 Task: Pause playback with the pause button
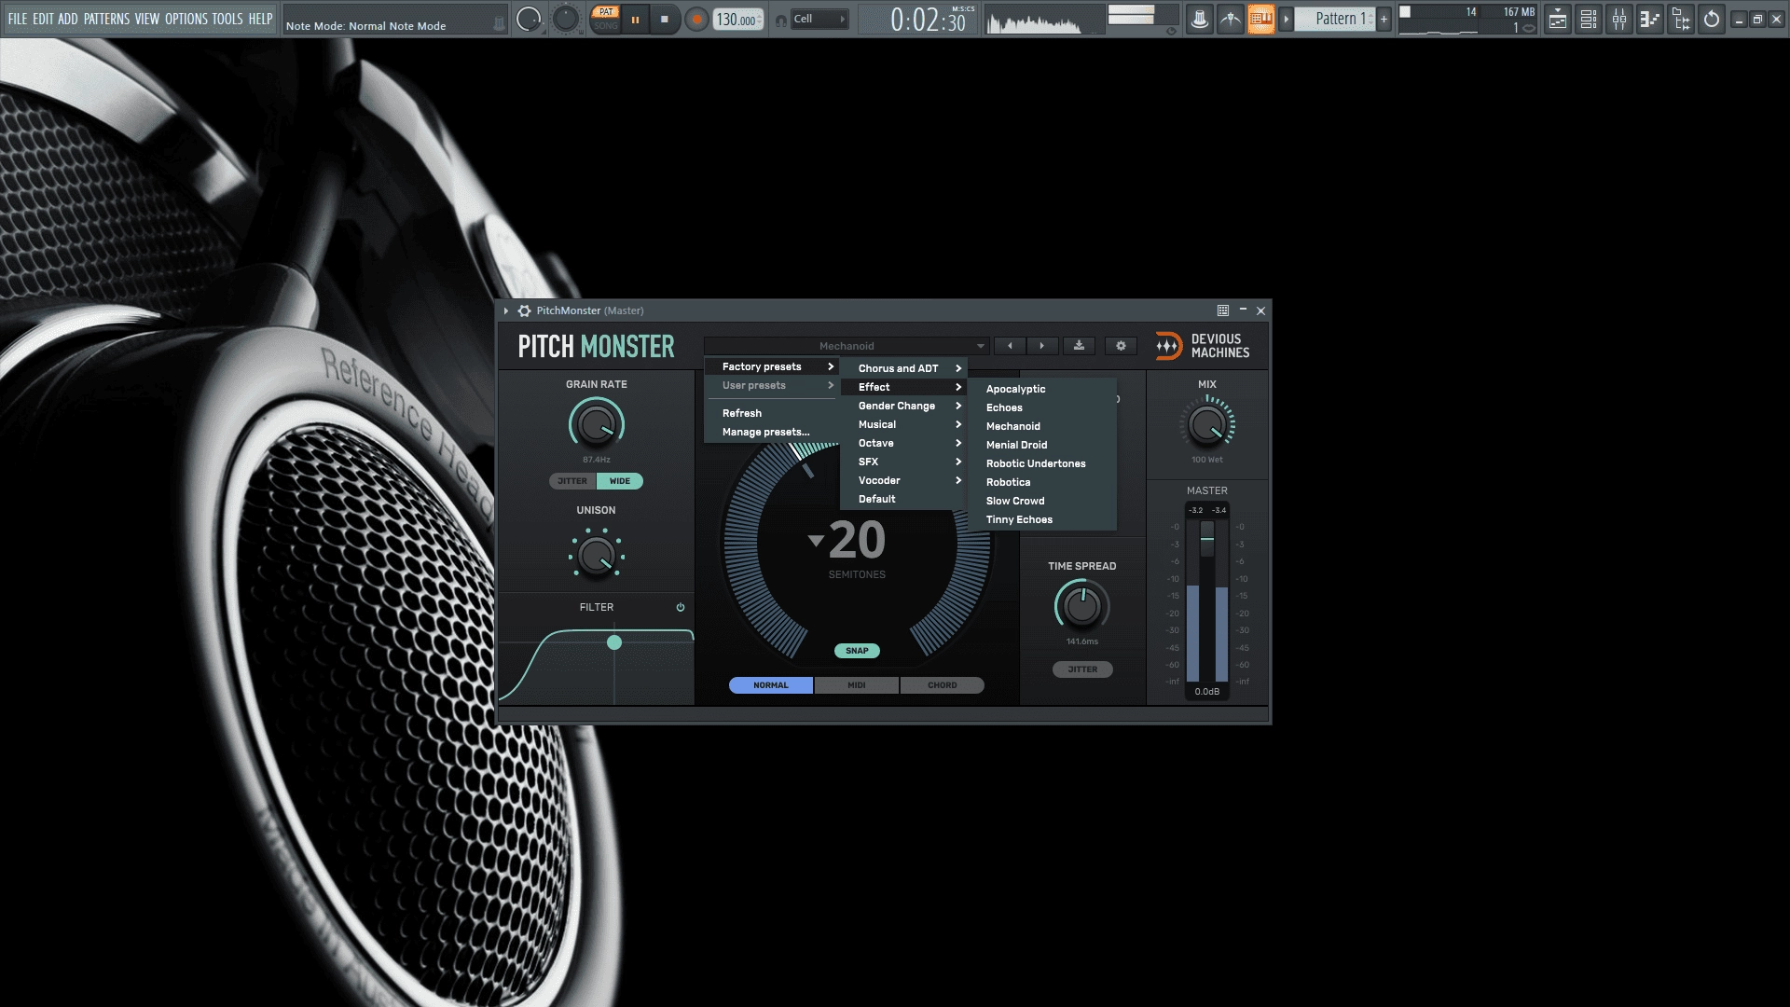pos(635,20)
